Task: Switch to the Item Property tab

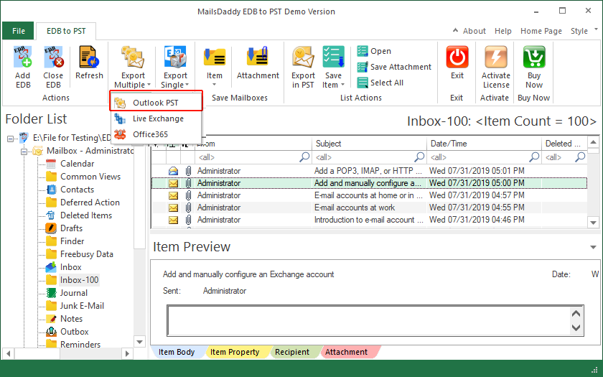Action: [234, 352]
